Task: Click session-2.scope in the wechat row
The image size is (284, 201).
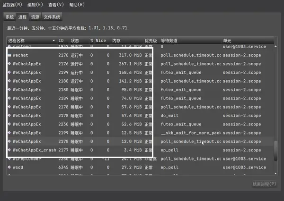Action: click(242, 55)
